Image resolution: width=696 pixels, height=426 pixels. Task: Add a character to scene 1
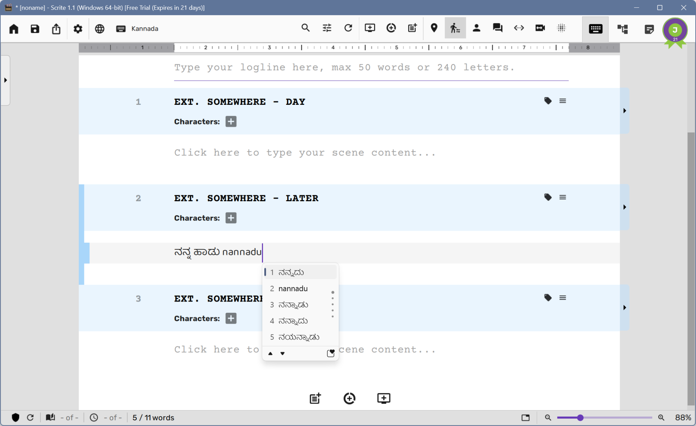231,121
